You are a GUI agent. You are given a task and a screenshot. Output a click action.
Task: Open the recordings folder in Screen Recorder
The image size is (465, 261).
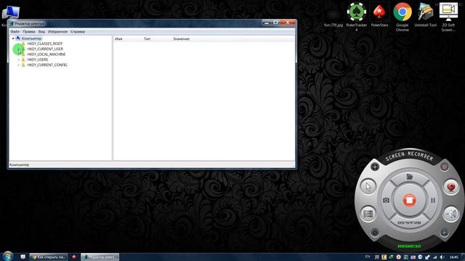coord(410,177)
